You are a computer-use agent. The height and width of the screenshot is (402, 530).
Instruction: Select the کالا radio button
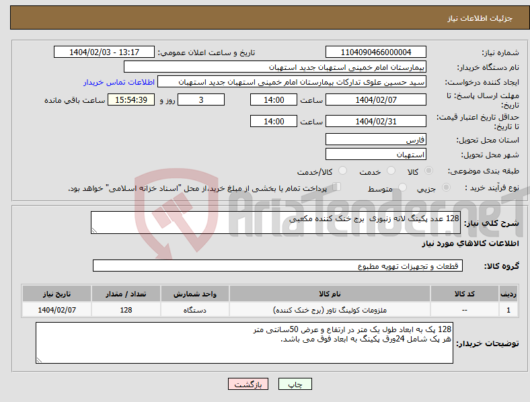pos(428,171)
